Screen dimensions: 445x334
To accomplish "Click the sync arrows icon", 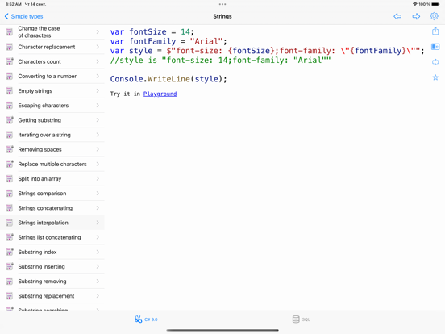I will pyautogui.click(x=435, y=62).
